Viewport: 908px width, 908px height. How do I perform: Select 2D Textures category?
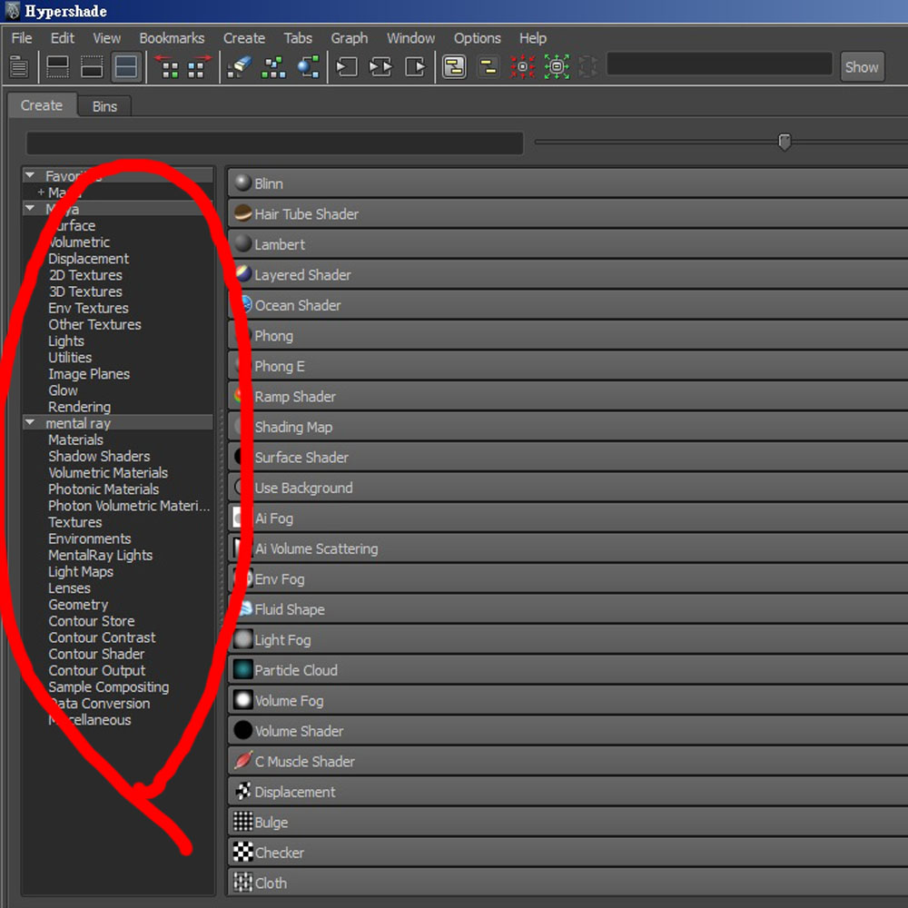coord(85,275)
